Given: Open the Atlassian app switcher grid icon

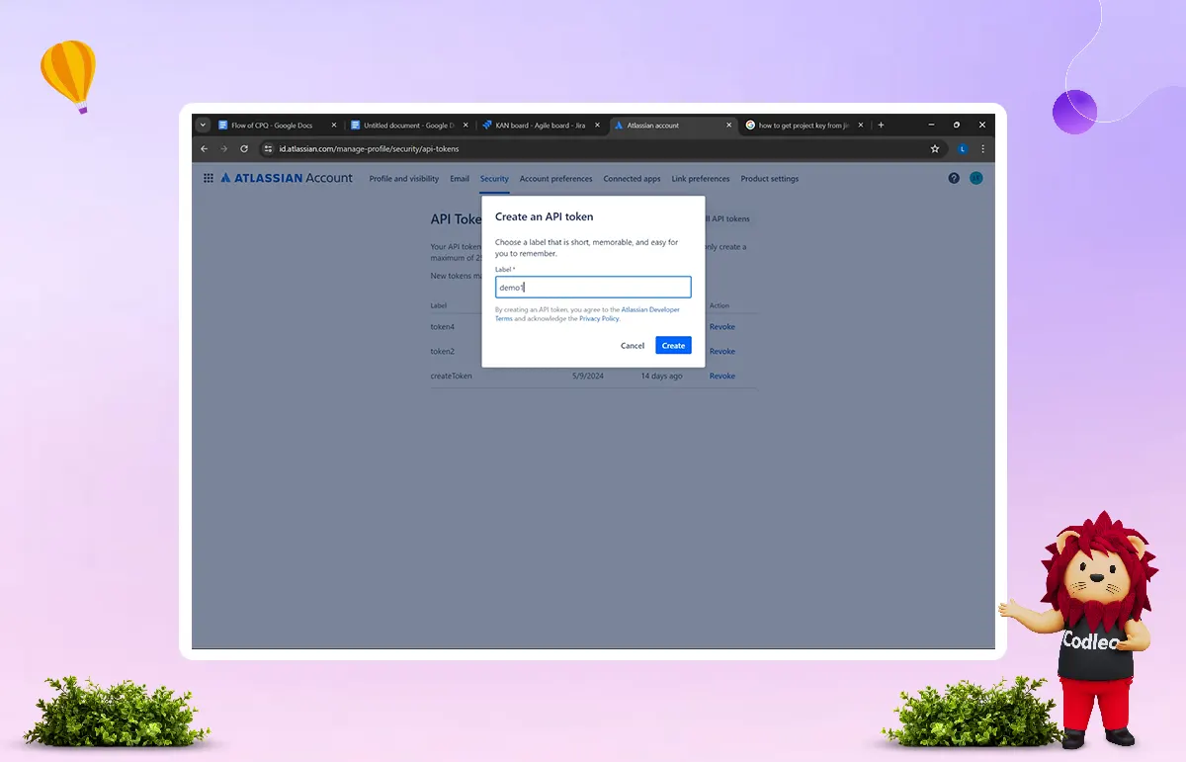Looking at the screenshot, I should pos(209,179).
